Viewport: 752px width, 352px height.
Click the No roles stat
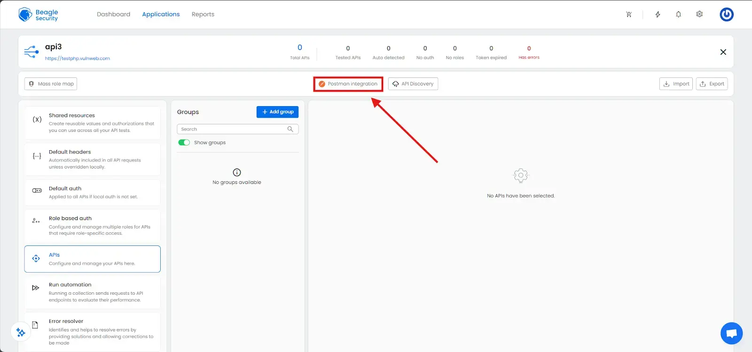click(x=454, y=53)
